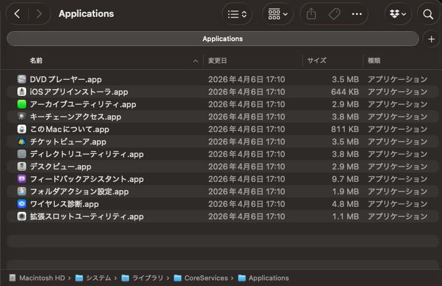Open the list view switcher
The width and height of the screenshot is (442, 286).
tap(237, 14)
